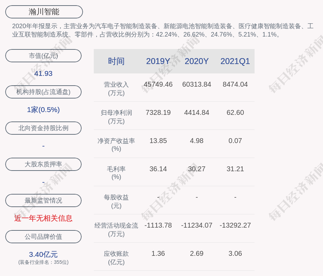
Task: Select the revenue value 60313.84
Action: tap(197, 84)
